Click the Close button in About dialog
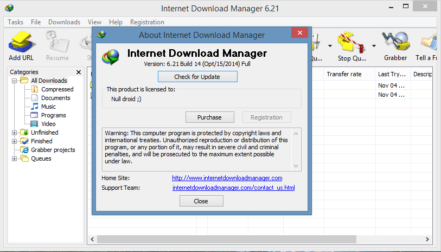 (201, 201)
